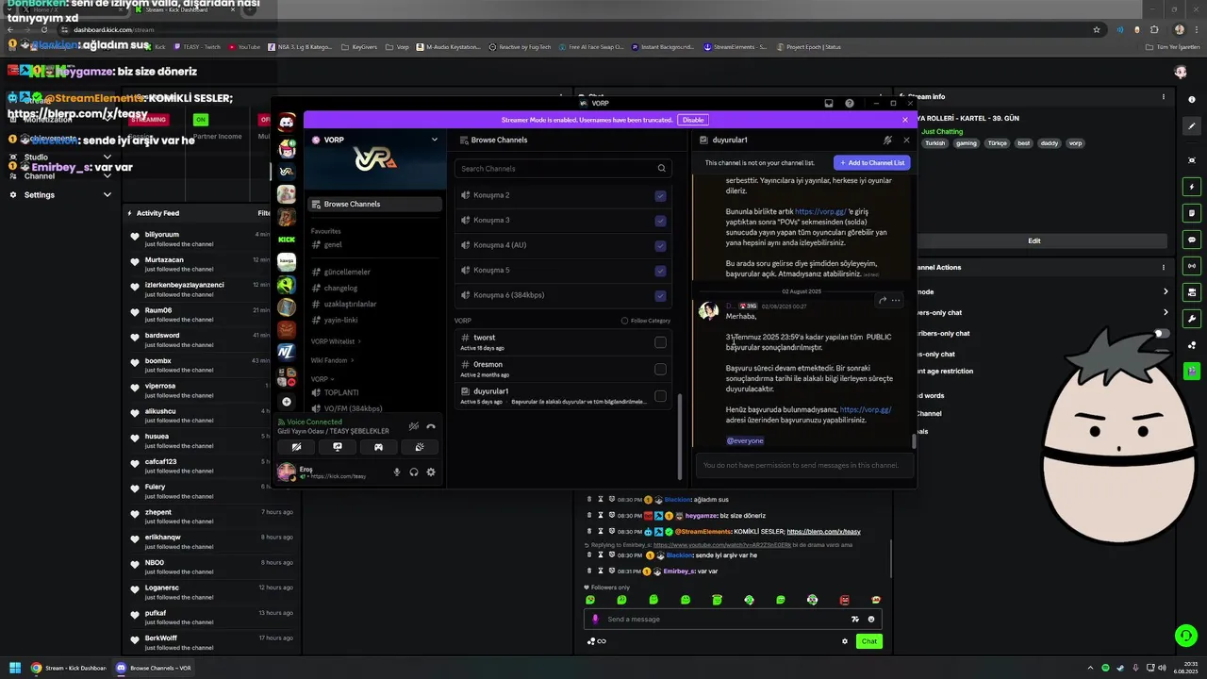Collapse the VORP category in channel list
Image resolution: width=1207 pixels, height=679 pixels.
pyautogui.click(x=322, y=379)
